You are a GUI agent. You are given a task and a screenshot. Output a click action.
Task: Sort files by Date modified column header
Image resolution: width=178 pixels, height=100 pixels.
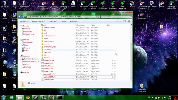pyautogui.click(x=80, y=25)
